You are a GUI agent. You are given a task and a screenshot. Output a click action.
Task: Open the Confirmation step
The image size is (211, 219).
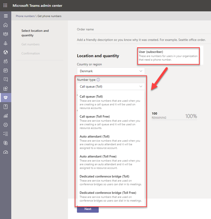pos(31,53)
